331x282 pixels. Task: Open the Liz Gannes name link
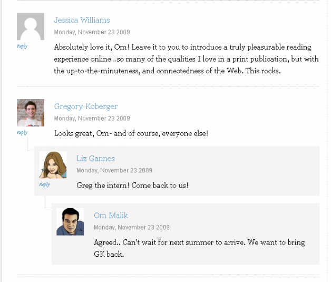click(x=95, y=159)
